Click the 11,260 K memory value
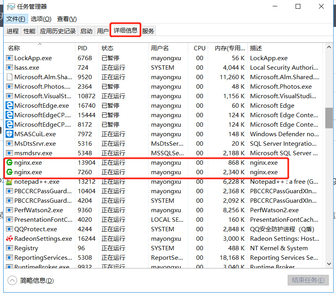 232,77
